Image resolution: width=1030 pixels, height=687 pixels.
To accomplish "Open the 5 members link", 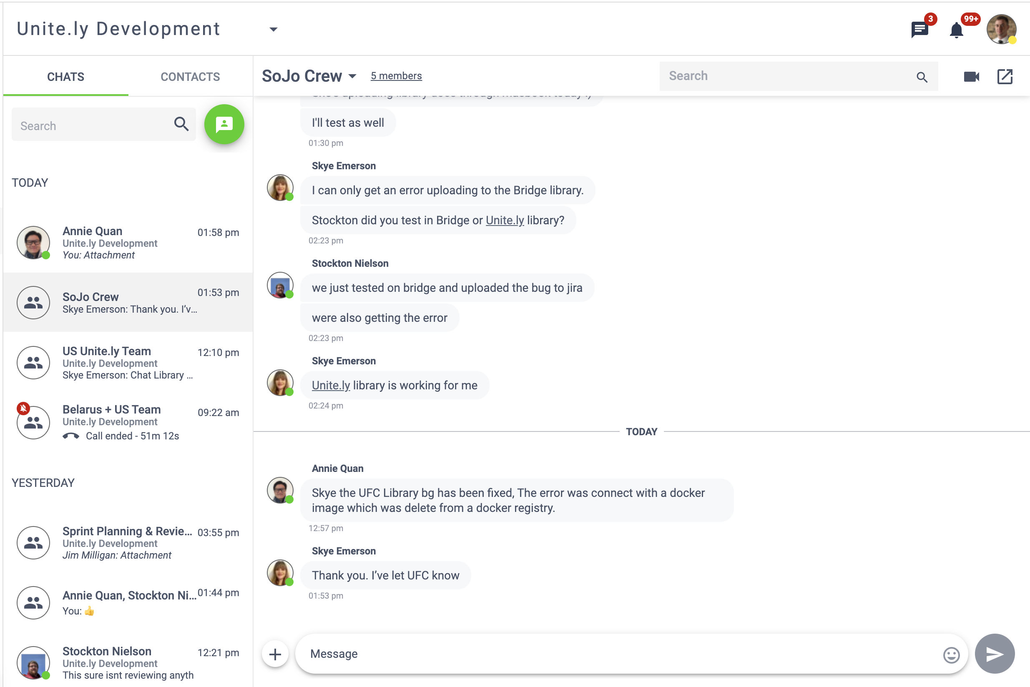I will (x=396, y=76).
